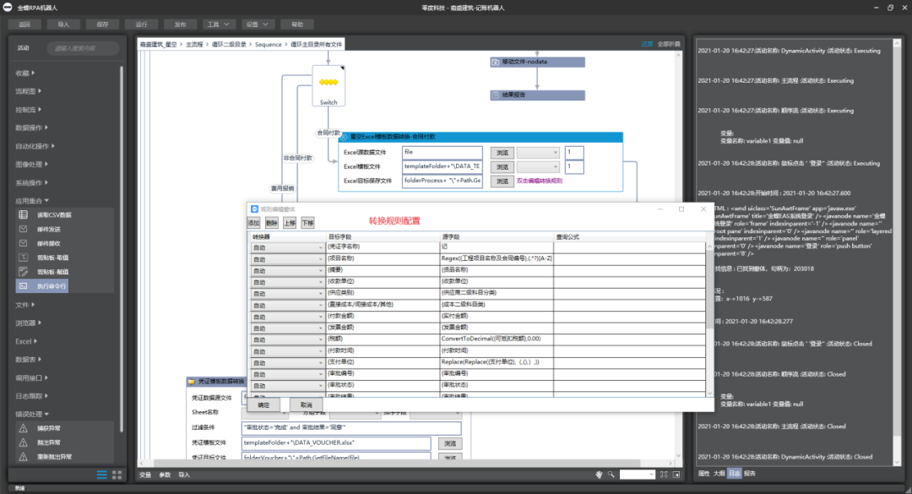This screenshot has height=494, width=912.
Task: Click the Excel源数据文件 input field
Action: 442,153
